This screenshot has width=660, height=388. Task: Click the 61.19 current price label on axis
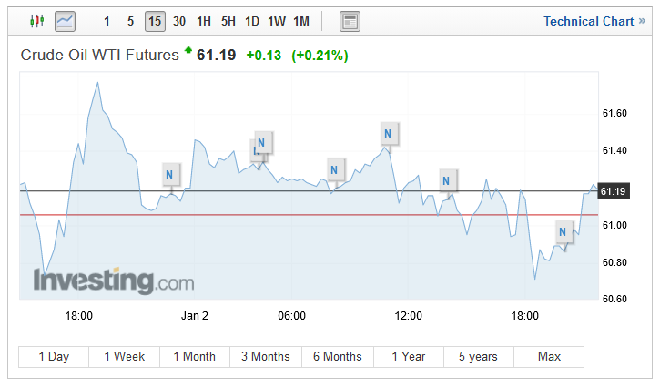pos(614,191)
